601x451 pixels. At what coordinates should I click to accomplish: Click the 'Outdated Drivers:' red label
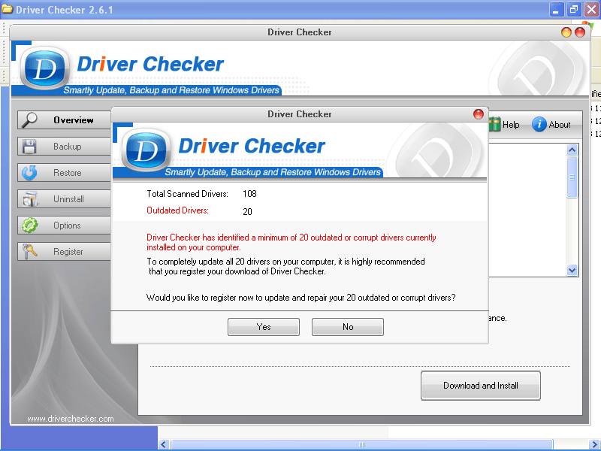[x=178, y=210]
